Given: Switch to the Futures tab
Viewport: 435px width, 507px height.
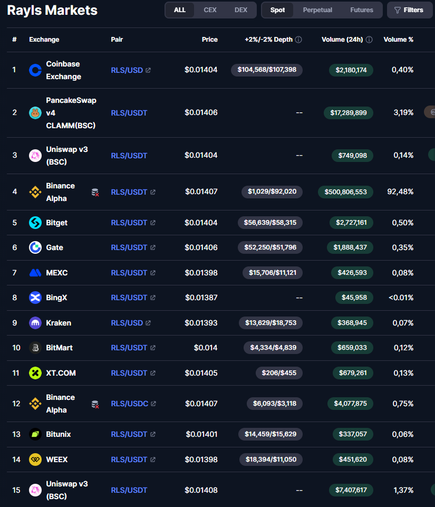Looking at the screenshot, I should coord(362,9).
